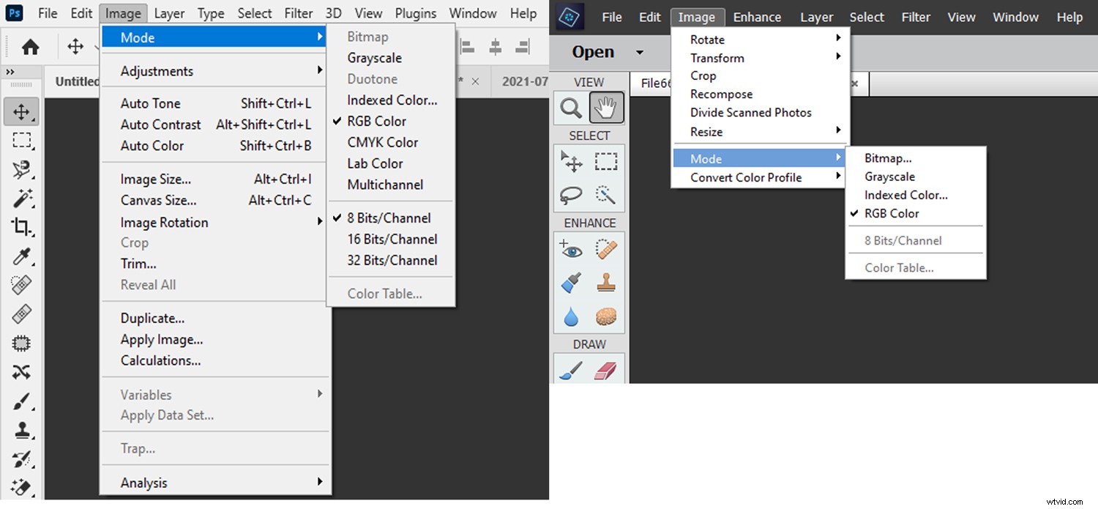
Task: Switch to 16 Bits/Channel
Action: pyautogui.click(x=392, y=239)
